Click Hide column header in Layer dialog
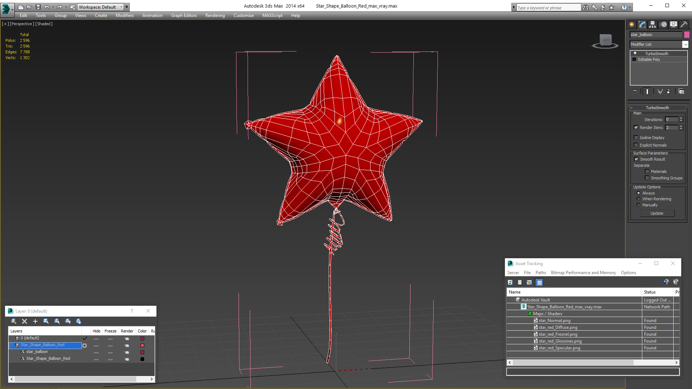Viewport: 692px width, 389px height. coord(96,331)
